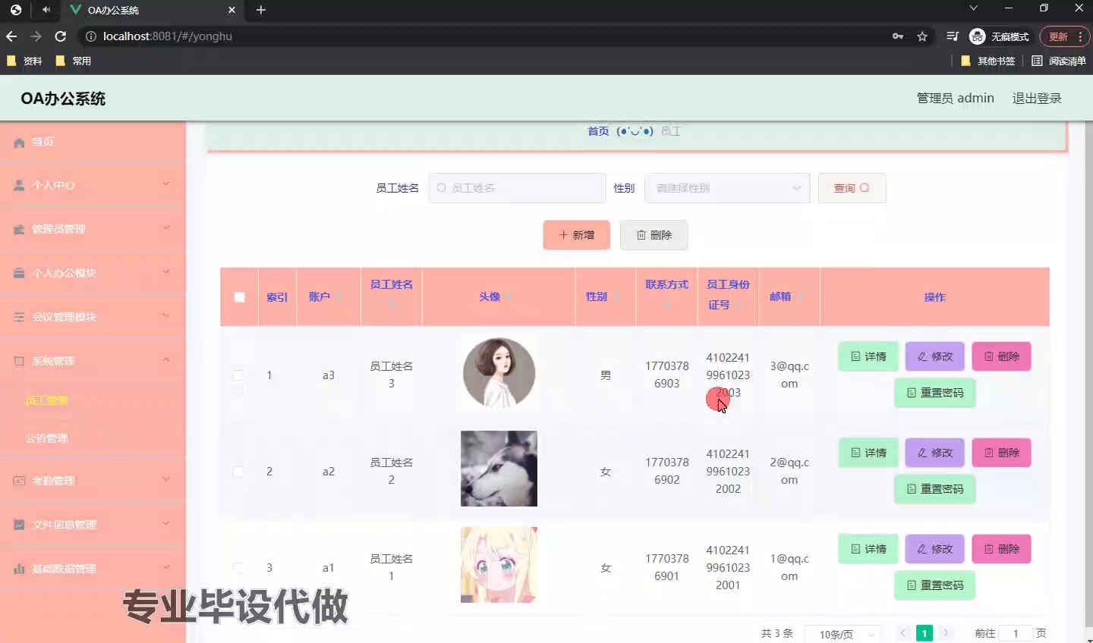Click the home icon in the sidebar
The width and height of the screenshot is (1093, 643).
pyautogui.click(x=19, y=143)
